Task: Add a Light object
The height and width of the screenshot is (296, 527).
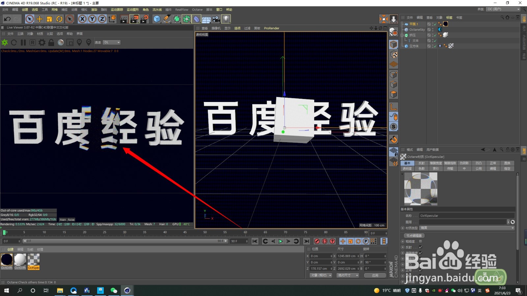Action: 226,19
